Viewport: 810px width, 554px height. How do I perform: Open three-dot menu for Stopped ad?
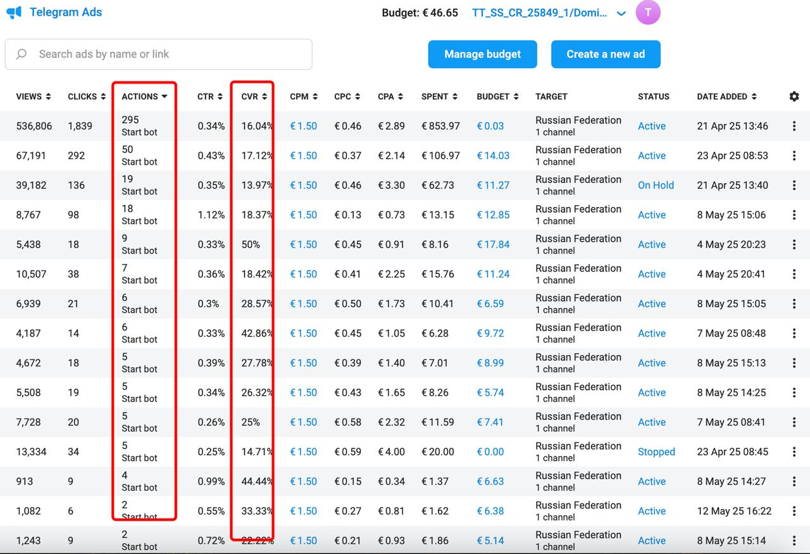pos(794,452)
